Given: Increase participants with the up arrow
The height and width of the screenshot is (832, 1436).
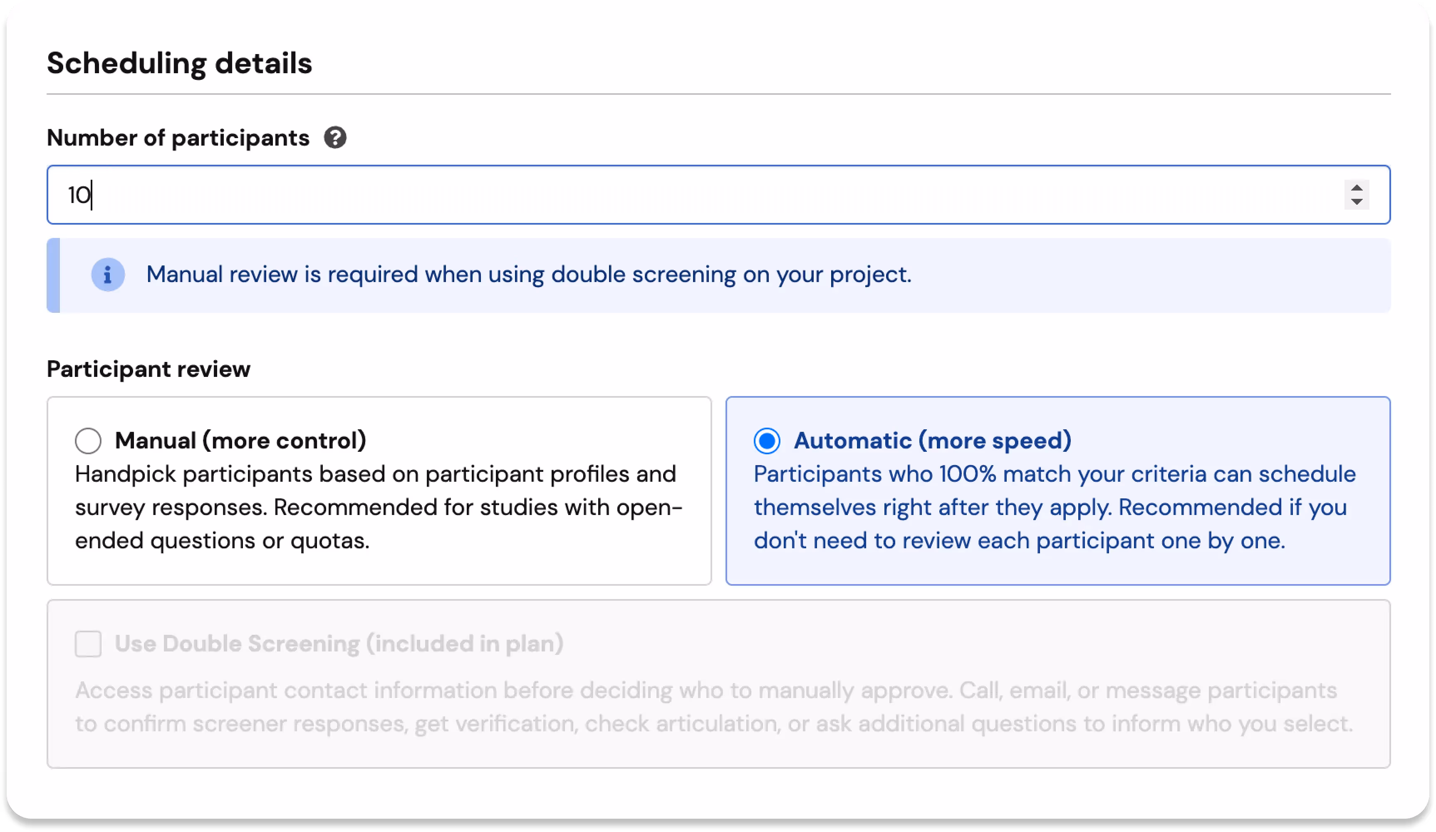Looking at the screenshot, I should click(1357, 188).
